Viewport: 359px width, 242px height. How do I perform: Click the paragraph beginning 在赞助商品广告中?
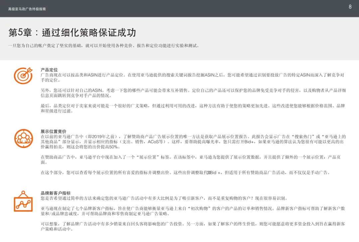[191, 160]
